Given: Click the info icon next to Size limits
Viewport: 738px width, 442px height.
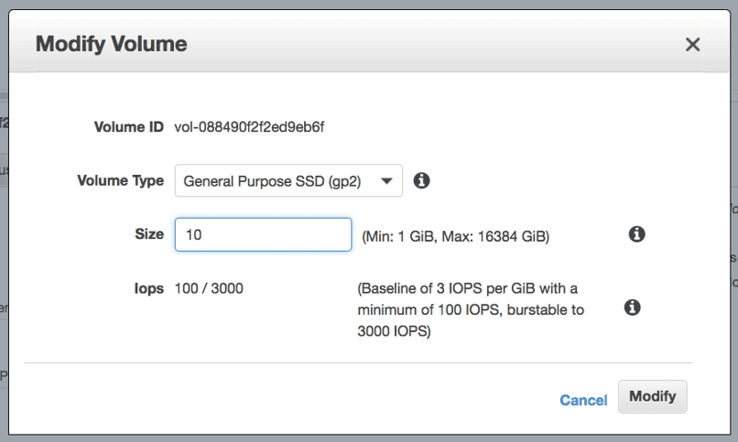Looking at the screenshot, I should tap(636, 233).
